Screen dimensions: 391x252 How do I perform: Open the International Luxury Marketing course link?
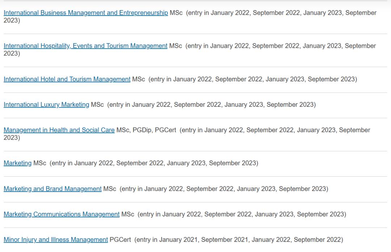click(x=46, y=105)
